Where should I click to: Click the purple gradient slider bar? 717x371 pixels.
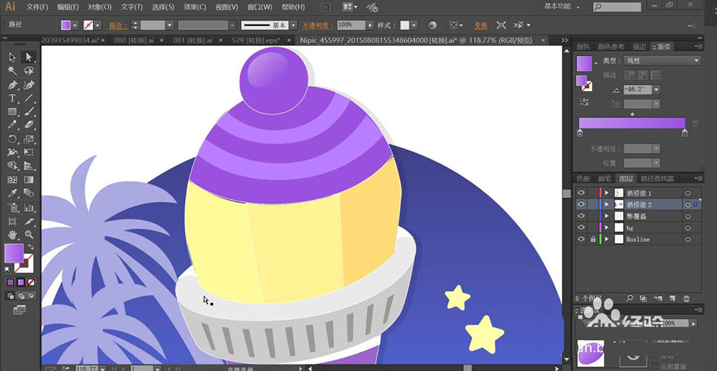pyautogui.click(x=632, y=123)
